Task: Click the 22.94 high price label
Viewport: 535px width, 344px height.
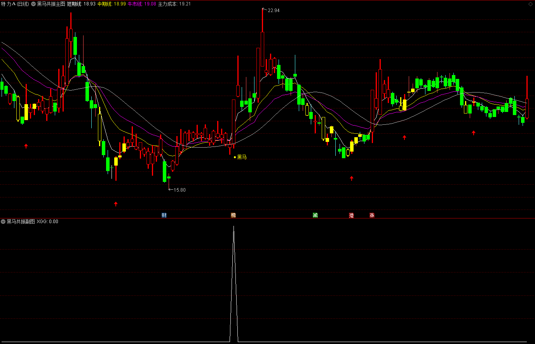Action: 274,10
